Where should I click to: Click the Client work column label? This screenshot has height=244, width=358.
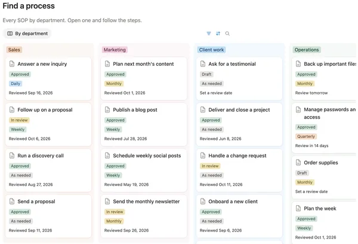(211, 50)
